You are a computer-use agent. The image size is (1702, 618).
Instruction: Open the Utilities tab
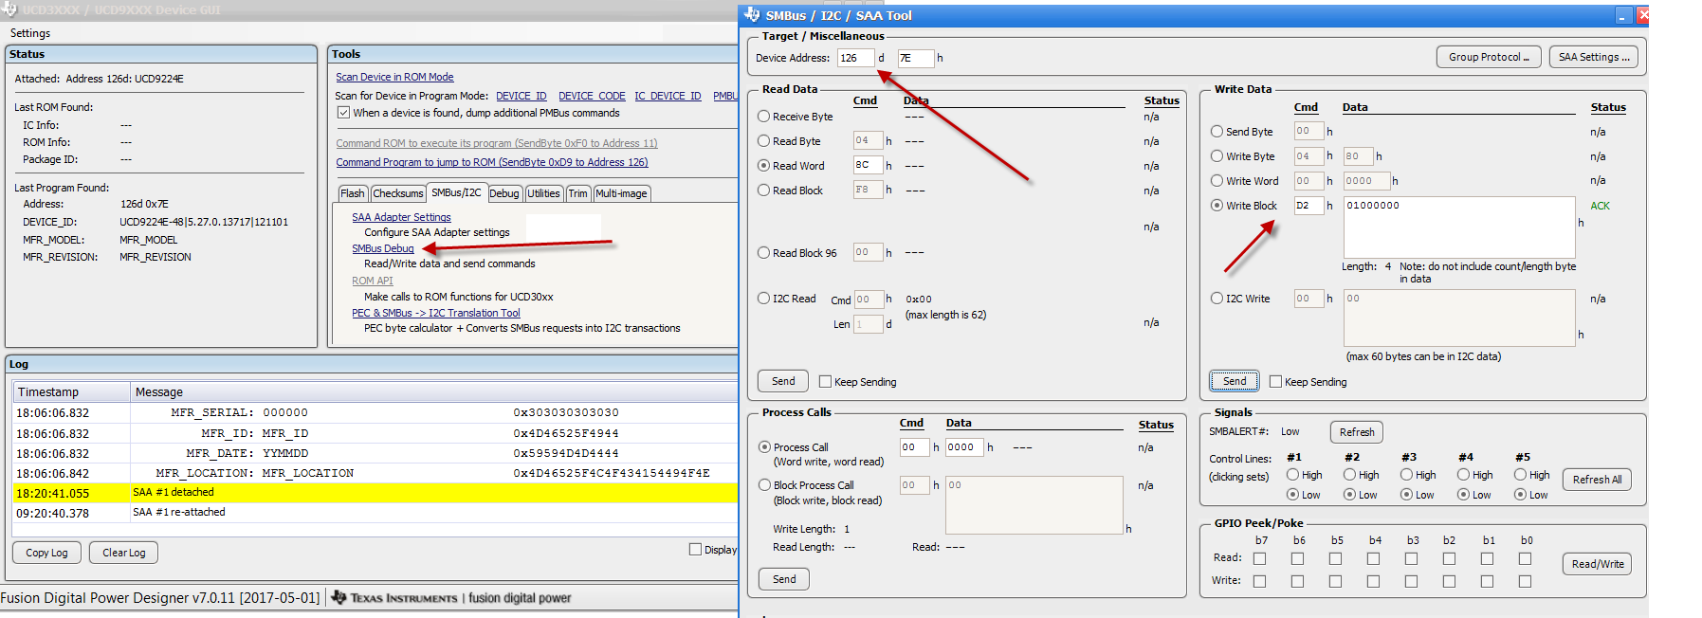point(543,193)
